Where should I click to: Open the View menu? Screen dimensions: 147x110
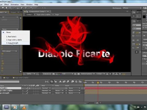click(x=22, y=5)
